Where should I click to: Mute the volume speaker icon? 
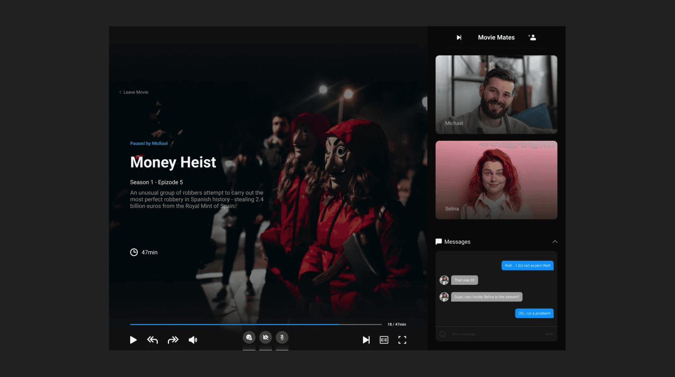coord(193,340)
